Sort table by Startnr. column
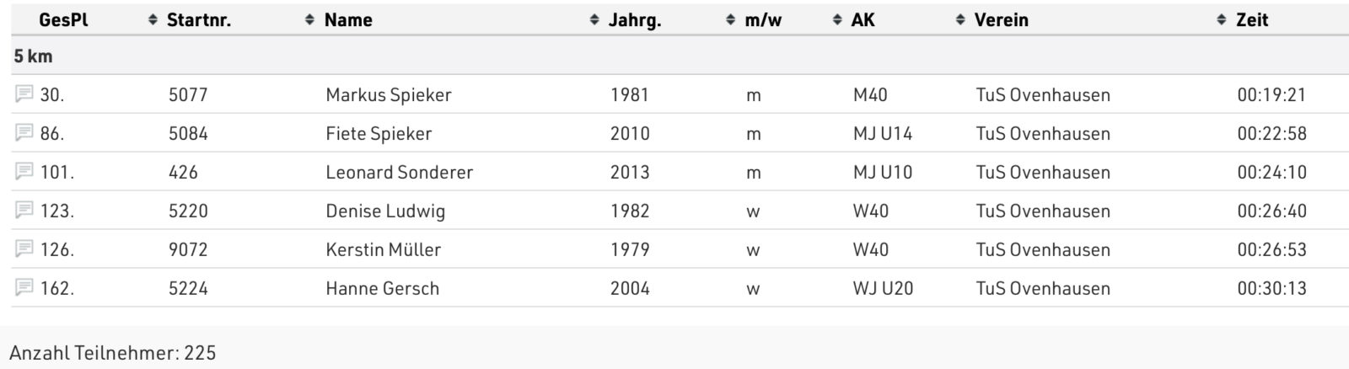This screenshot has height=369, width=1349. pyautogui.click(x=199, y=19)
